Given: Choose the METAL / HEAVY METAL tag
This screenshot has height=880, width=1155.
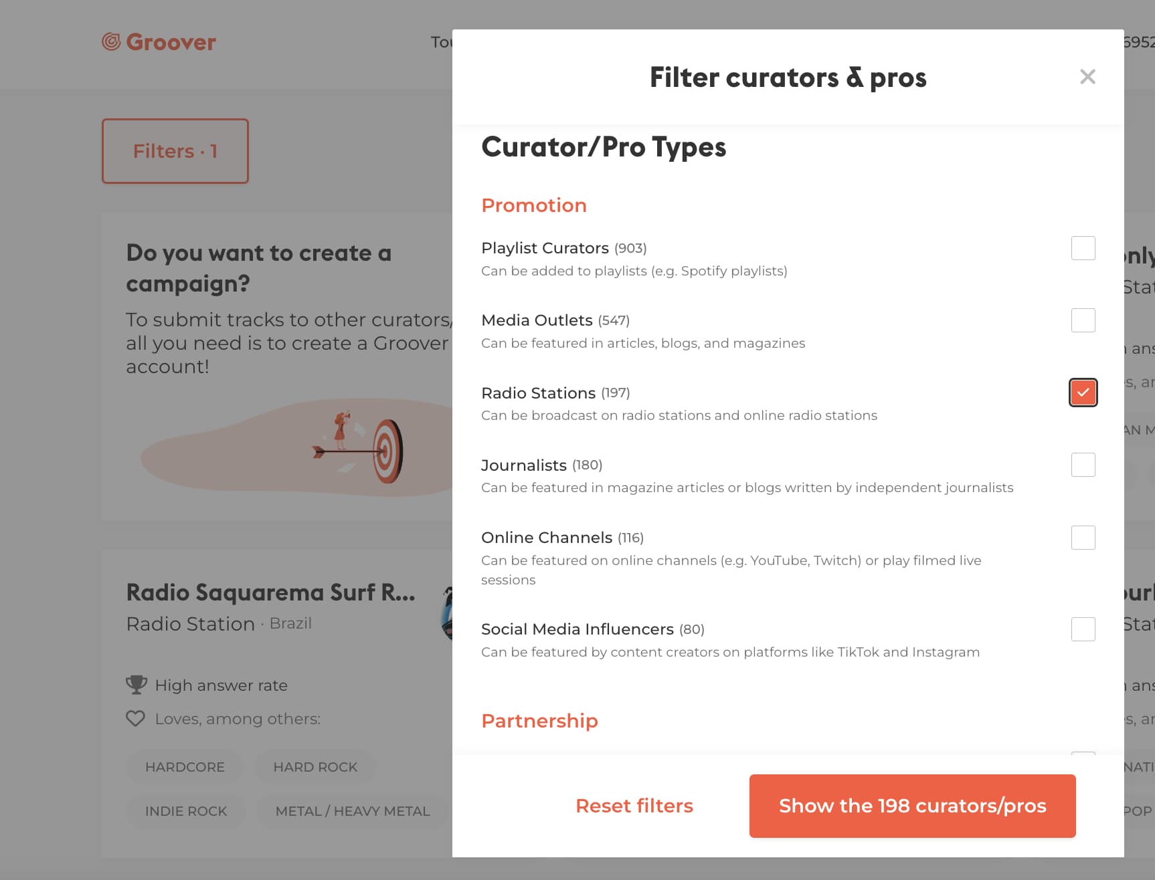Looking at the screenshot, I should coord(353,811).
